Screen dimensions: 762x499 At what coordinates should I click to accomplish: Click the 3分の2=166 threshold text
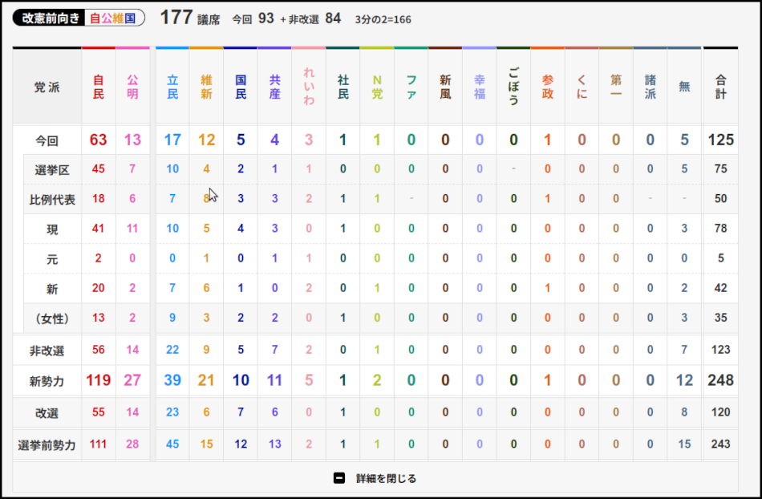[383, 19]
